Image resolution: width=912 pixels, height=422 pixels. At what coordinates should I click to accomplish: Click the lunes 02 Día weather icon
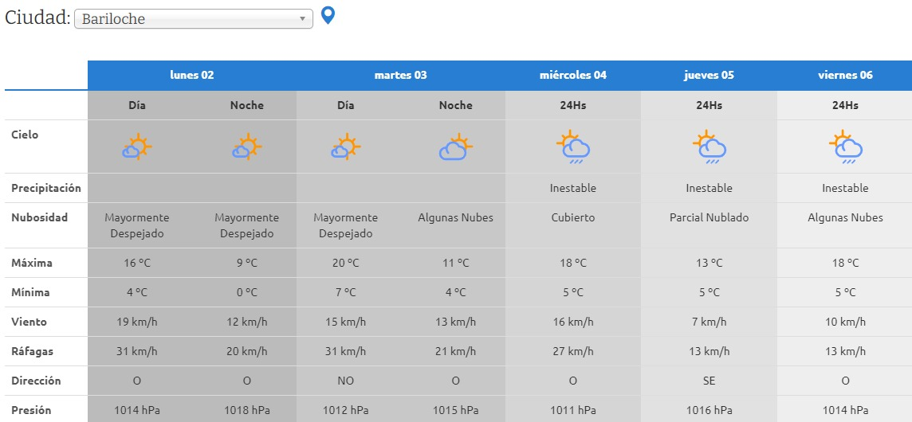(137, 147)
